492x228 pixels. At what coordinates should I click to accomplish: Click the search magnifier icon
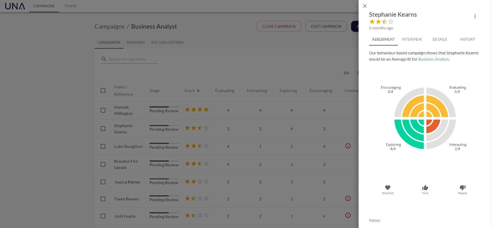(104, 59)
